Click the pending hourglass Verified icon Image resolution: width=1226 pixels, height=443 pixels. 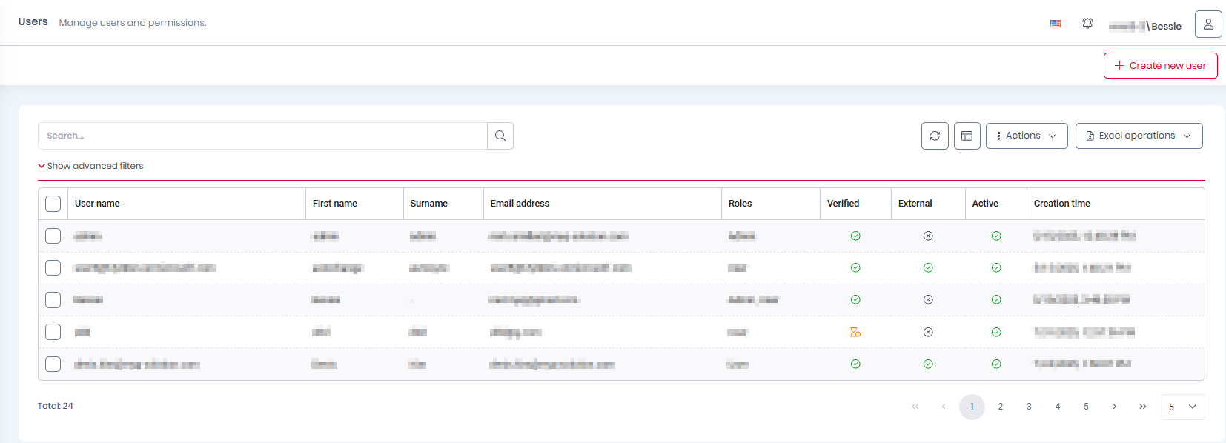tap(855, 333)
